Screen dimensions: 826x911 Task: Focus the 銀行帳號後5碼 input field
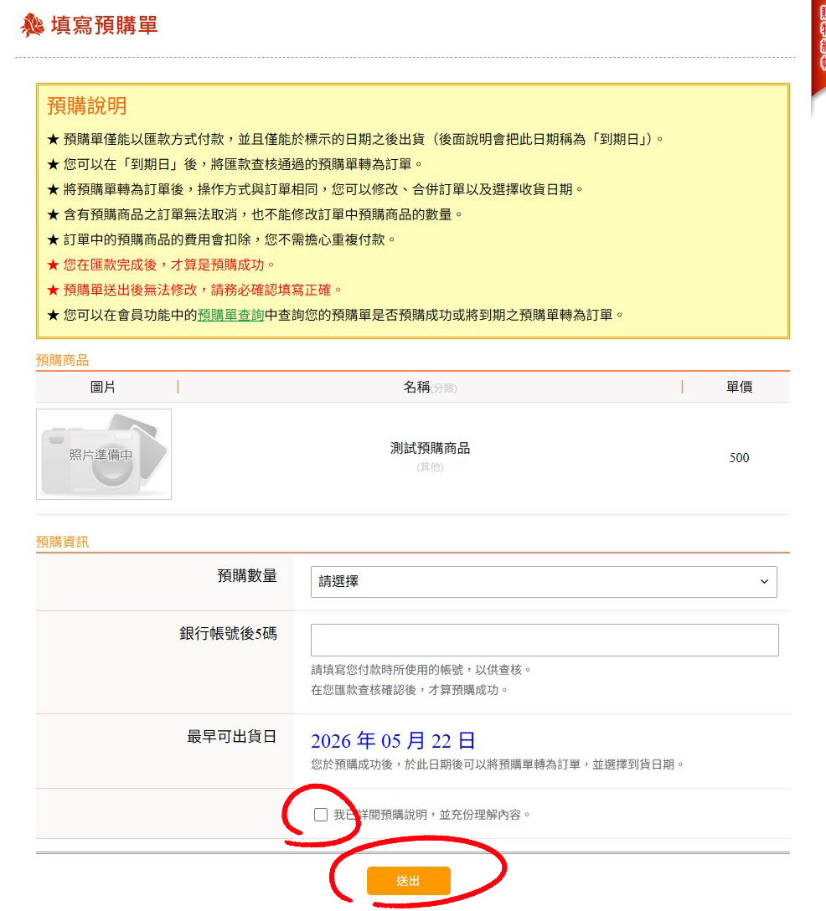click(x=545, y=640)
